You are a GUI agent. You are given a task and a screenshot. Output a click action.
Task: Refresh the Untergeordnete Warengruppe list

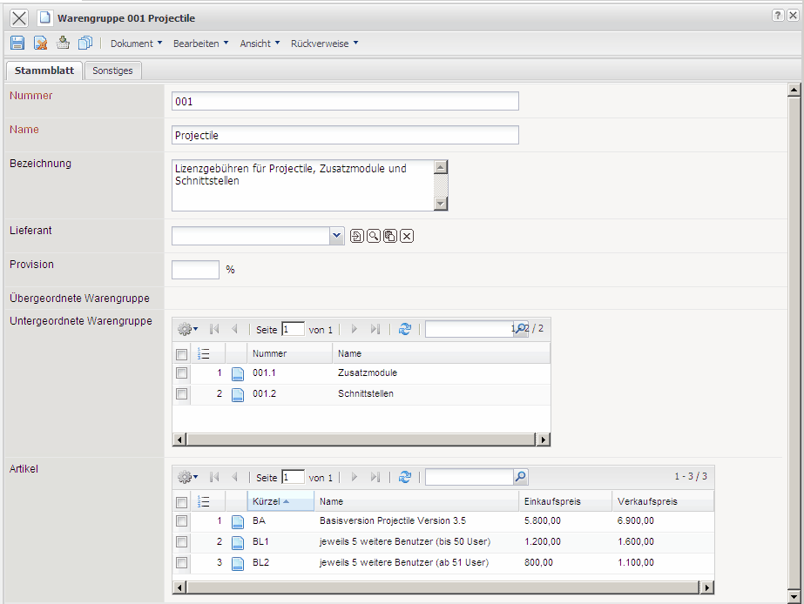point(404,330)
